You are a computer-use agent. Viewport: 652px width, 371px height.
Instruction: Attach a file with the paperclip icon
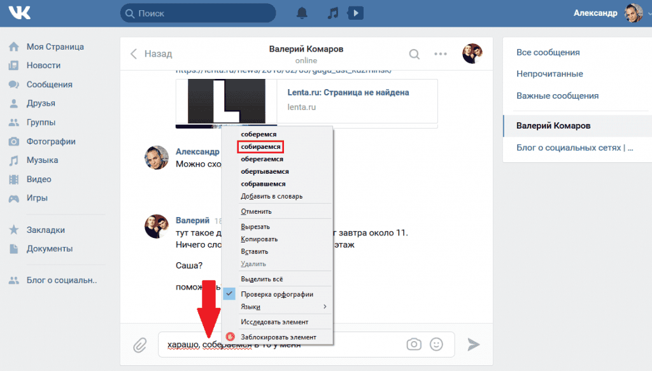point(140,345)
